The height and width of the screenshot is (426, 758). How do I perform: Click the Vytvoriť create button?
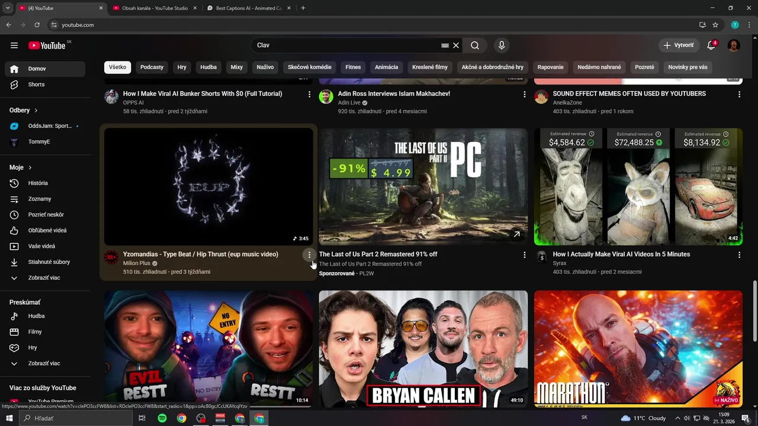[679, 46]
